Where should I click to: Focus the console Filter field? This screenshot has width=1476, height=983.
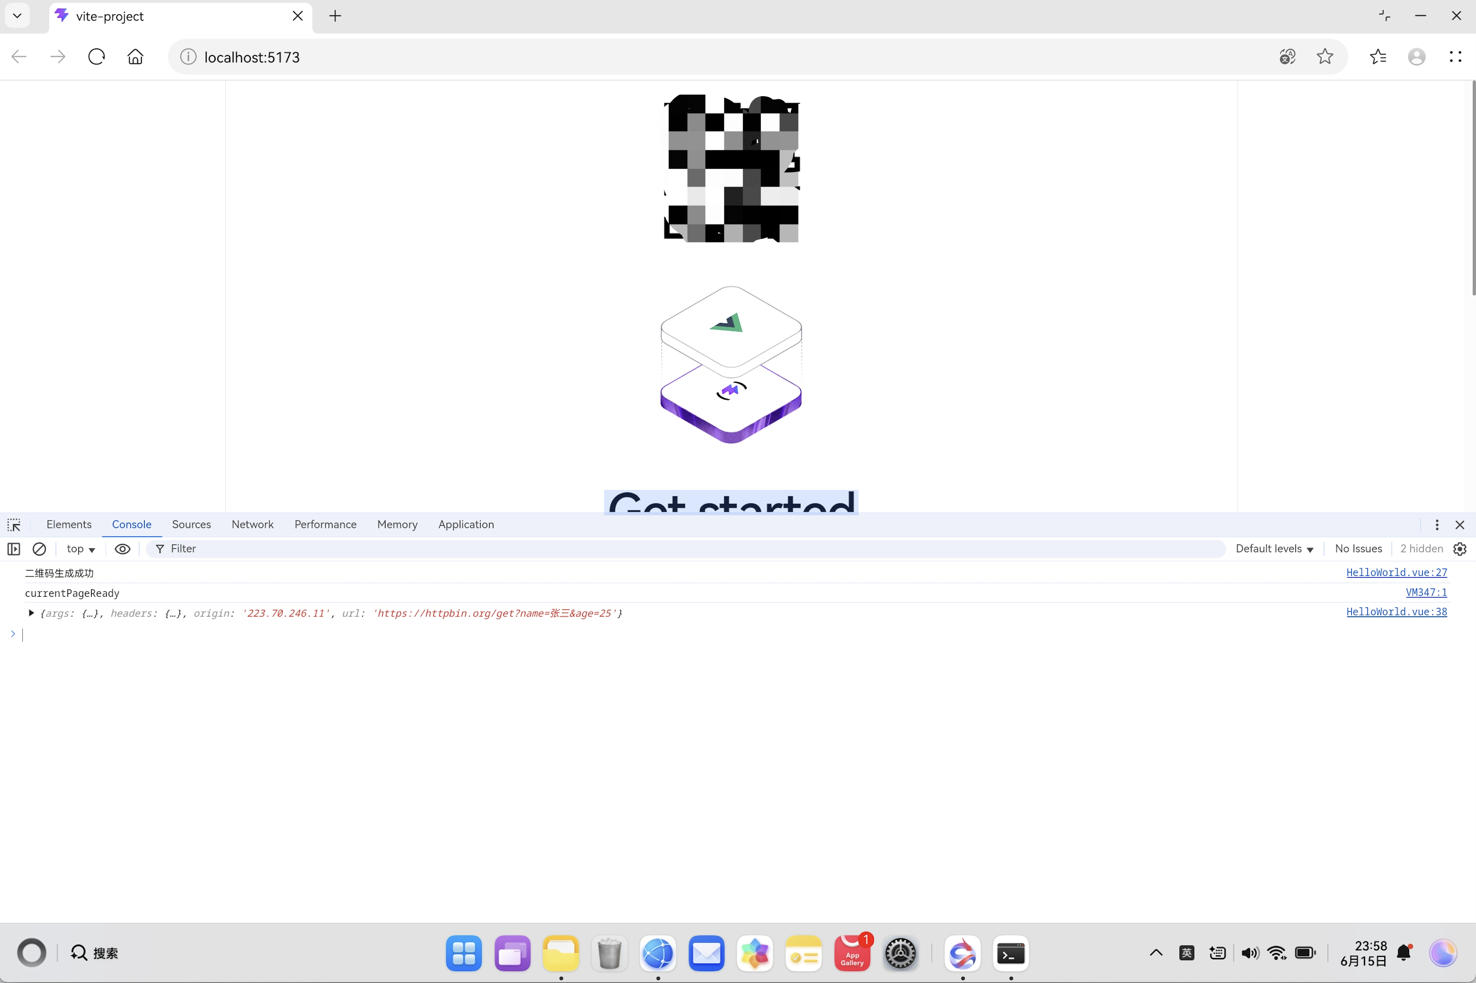click(686, 549)
